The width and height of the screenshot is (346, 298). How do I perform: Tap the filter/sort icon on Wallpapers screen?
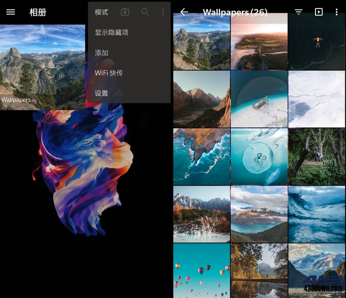tap(298, 12)
